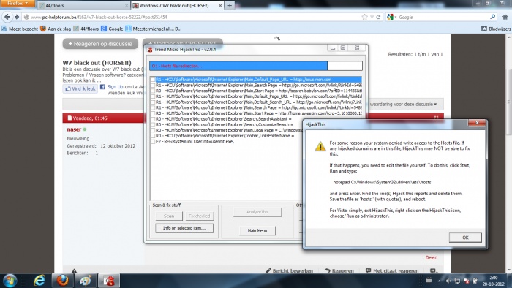Click the Action Center flag icon
The width and height of the screenshot is (512, 288).
[466, 281]
